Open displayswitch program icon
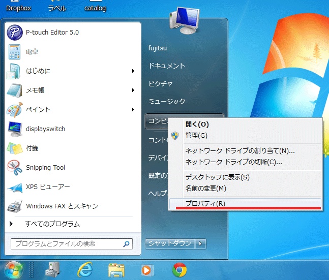329x280 pixels. tap(15, 129)
